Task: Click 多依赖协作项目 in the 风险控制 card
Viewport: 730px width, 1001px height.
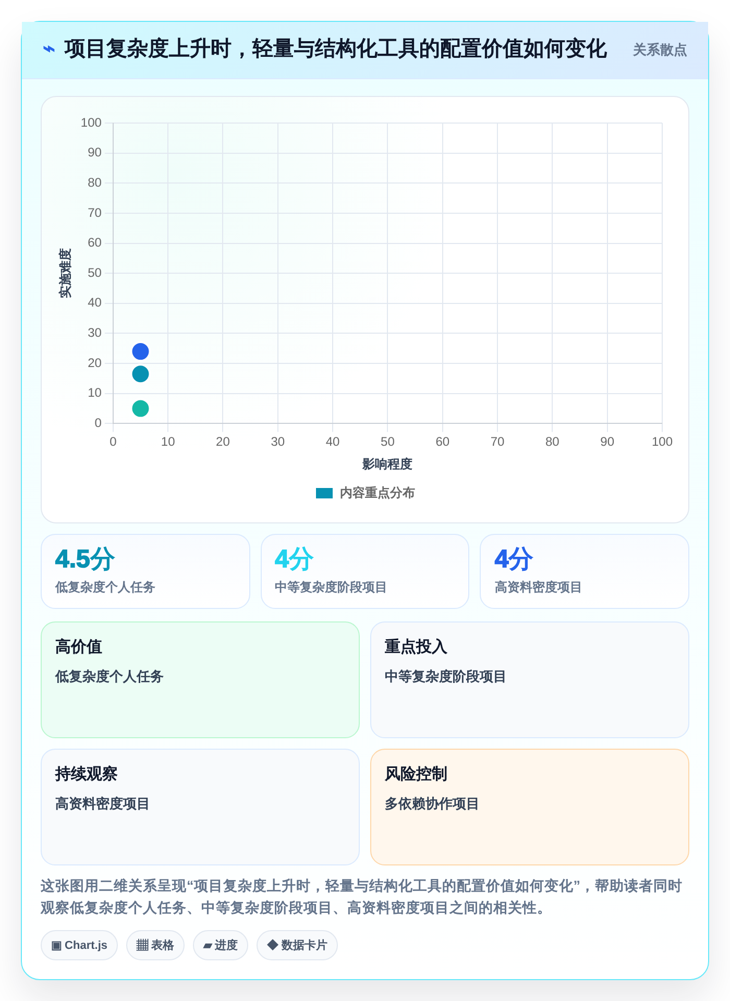Action: [x=432, y=804]
